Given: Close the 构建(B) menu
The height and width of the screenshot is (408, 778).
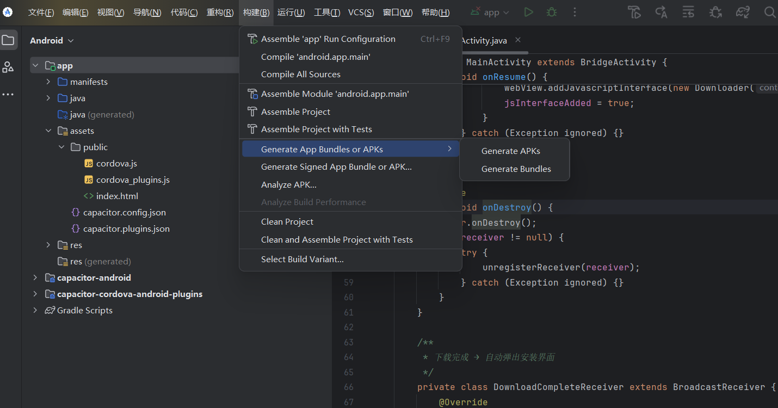Looking at the screenshot, I should pyautogui.click(x=256, y=13).
